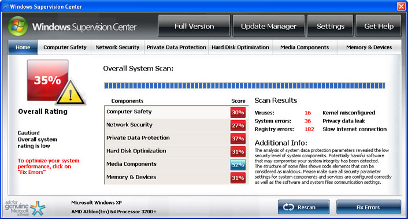This screenshot has width=408, height=219.
Task: Click the Full Version button
Action: [x=194, y=26]
